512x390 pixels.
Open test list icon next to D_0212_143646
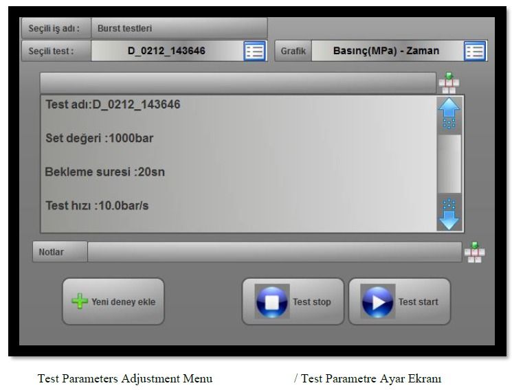click(255, 51)
